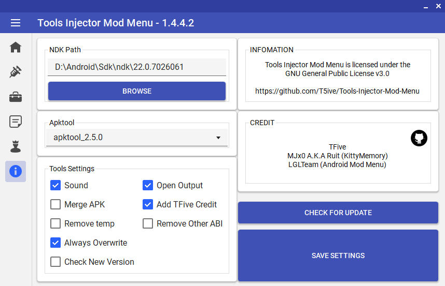Go to the Home page icon
The width and height of the screenshot is (445, 286).
point(16,47)
